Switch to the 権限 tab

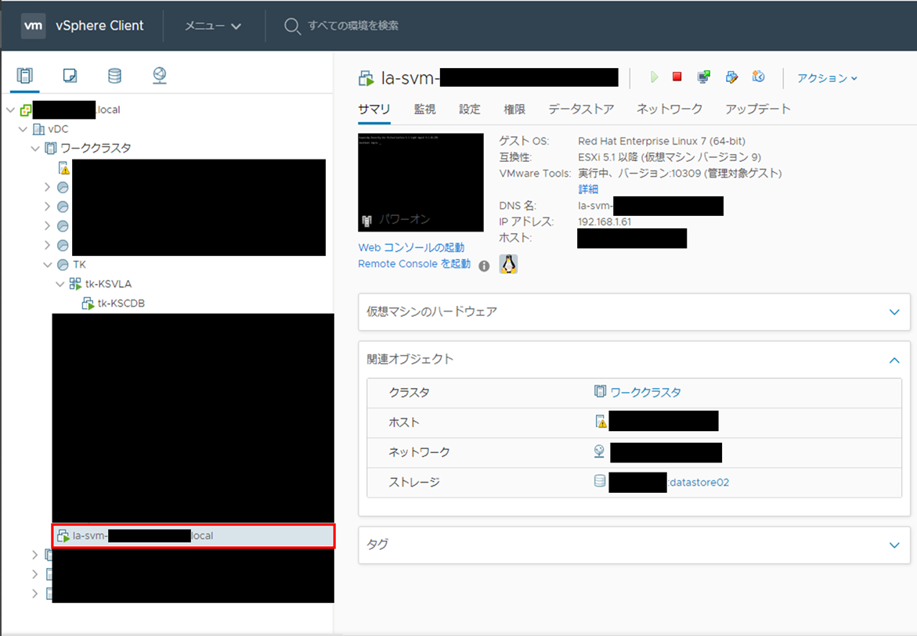point(514,110)
